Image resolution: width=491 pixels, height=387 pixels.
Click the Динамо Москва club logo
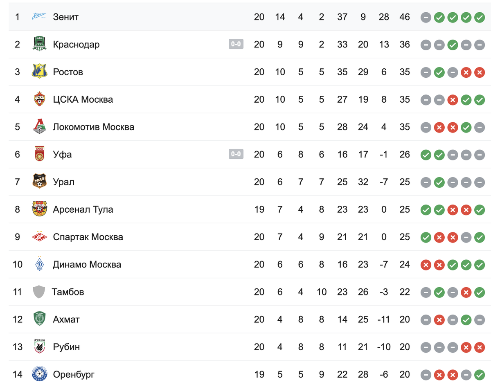(x=39, y=264)
